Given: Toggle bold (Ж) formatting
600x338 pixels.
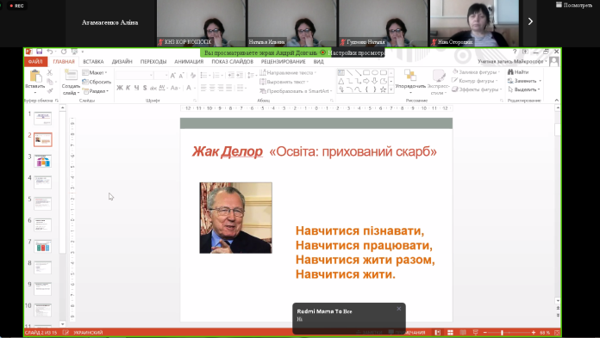Looking at the screenshot, I should [x=120, y=88].
